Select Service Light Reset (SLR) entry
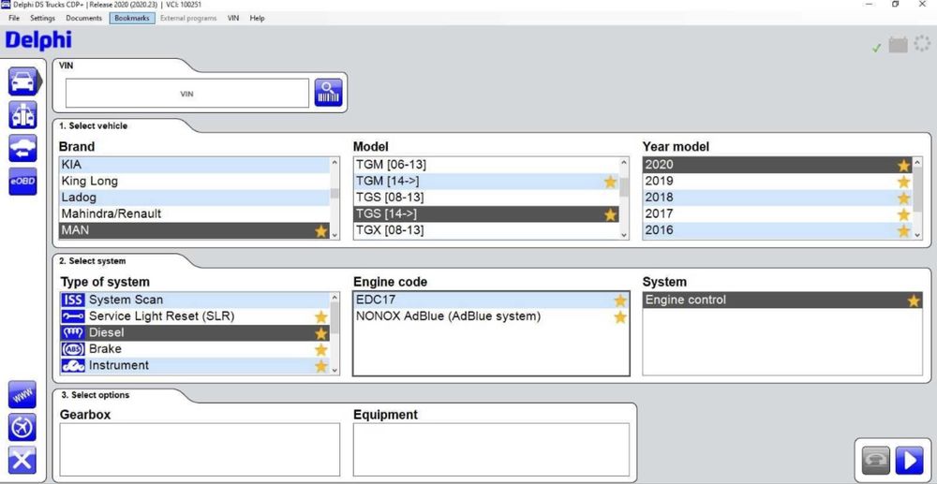Viewport: 937px width, 484px height. coord(195,316)
